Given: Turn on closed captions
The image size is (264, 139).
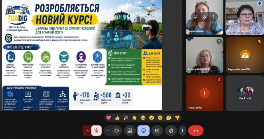Looking at the screenshot, I should [x=157, y=131].
